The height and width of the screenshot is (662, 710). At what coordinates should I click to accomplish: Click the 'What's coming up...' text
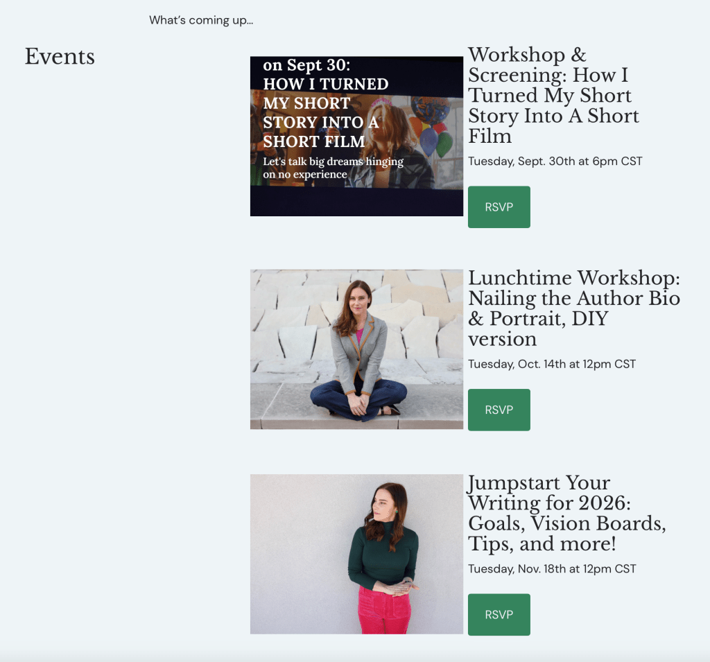[x=201, y=20]
